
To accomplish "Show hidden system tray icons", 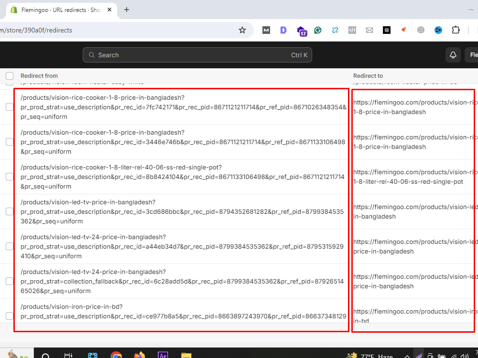I will 407,356.
